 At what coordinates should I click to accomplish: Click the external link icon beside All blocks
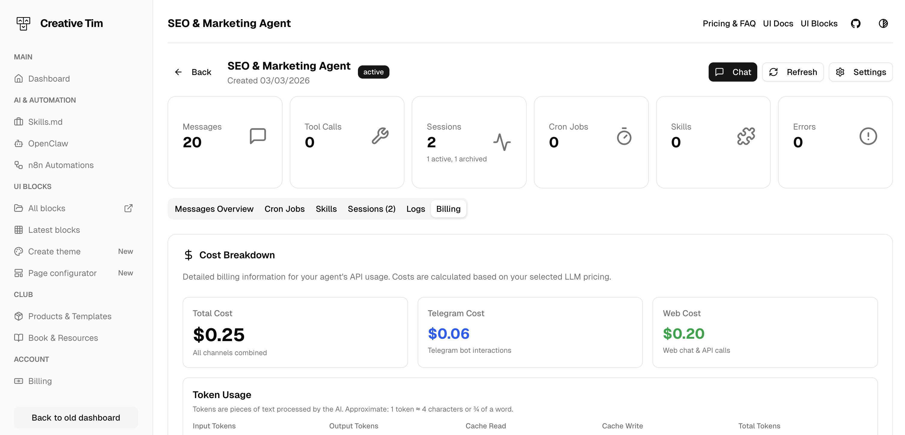pos(129,208)
